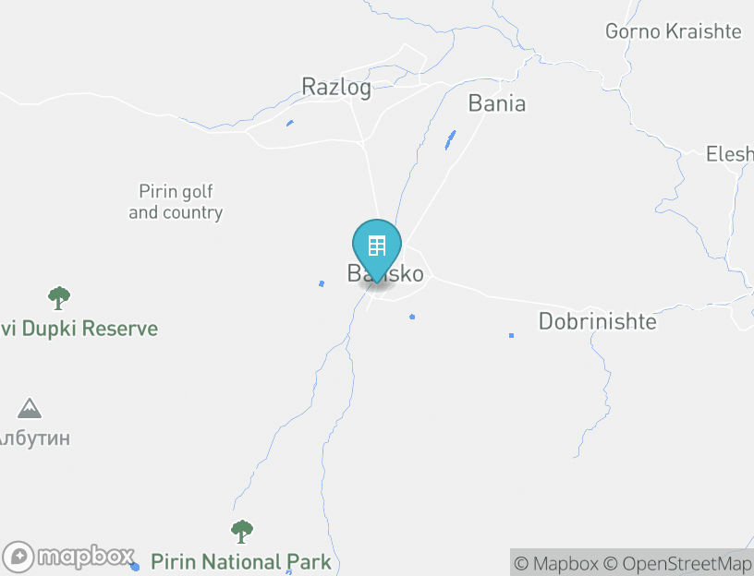Click the small lake southwest of Razlog
The width and height of the screenshot is (754, 576).
289,124
